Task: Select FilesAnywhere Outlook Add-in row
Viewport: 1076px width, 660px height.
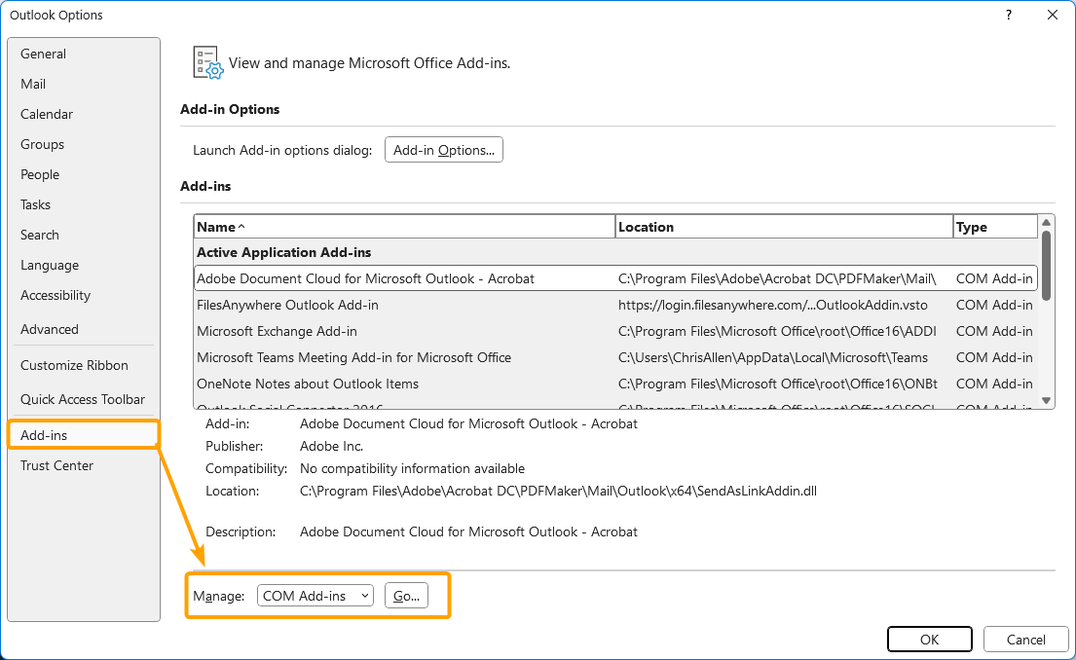Action: 615,305
